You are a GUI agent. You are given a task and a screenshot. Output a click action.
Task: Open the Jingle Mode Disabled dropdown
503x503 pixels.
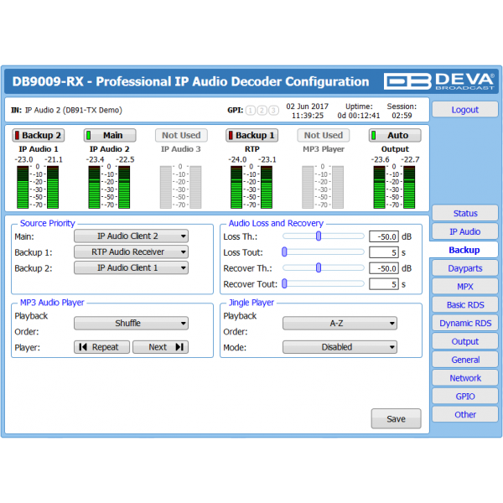pos(340,347)
